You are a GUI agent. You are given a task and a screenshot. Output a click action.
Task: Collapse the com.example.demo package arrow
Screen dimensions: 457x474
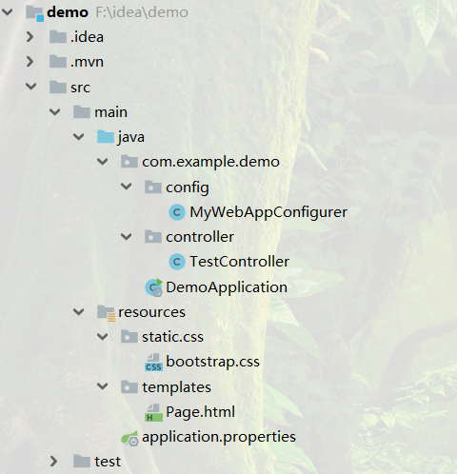coord(102,162)
